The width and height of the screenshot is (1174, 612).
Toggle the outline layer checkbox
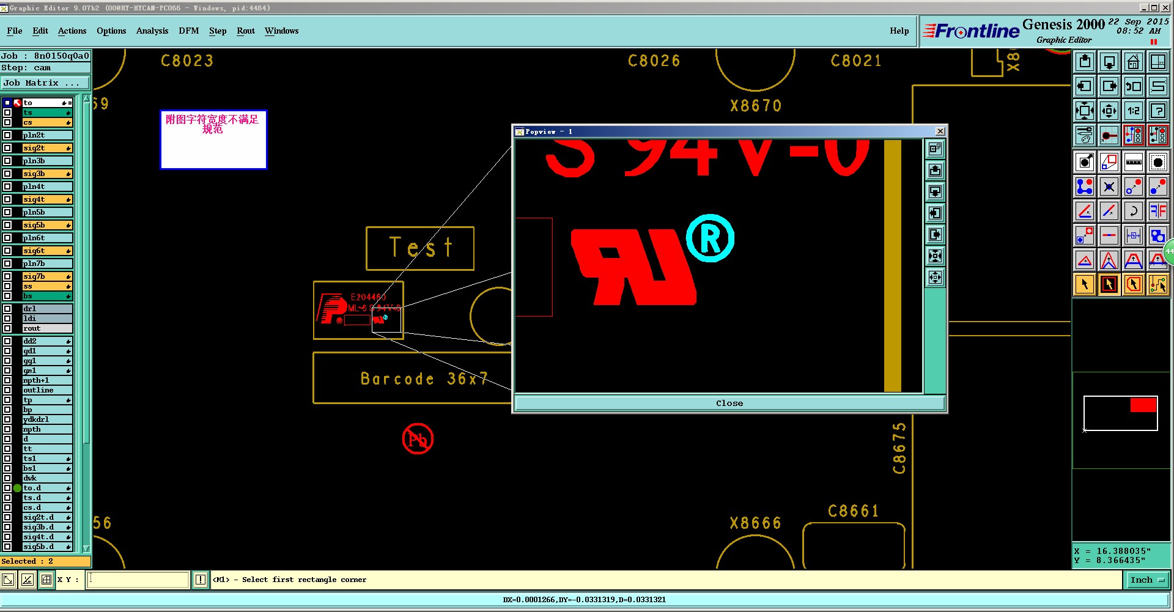pyautogui.click(x=7, y=390)
